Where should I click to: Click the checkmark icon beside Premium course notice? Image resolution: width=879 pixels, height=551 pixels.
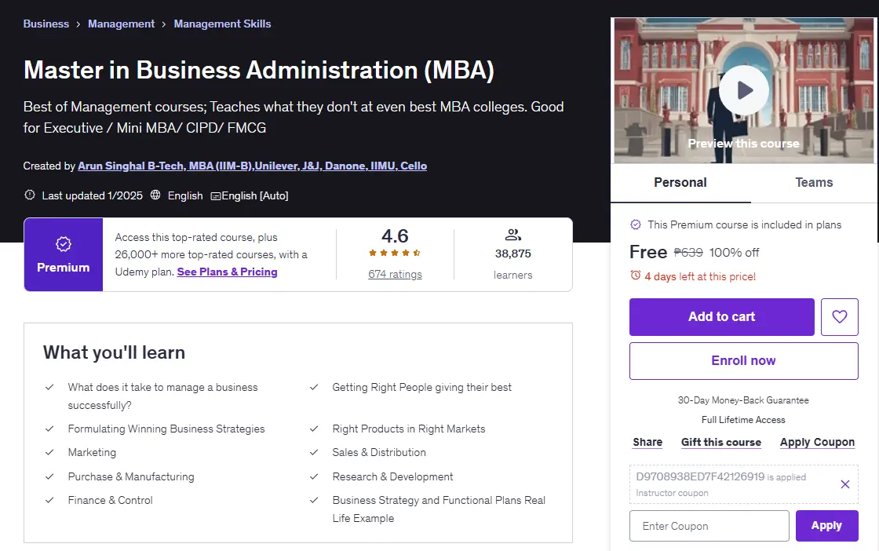[635, 224]
